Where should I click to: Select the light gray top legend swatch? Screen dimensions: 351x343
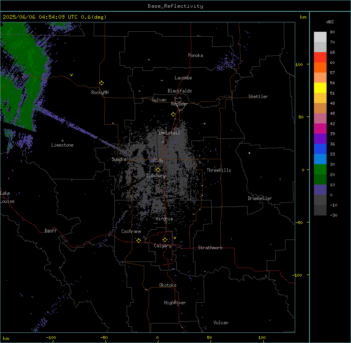click(x=320, y=37)
